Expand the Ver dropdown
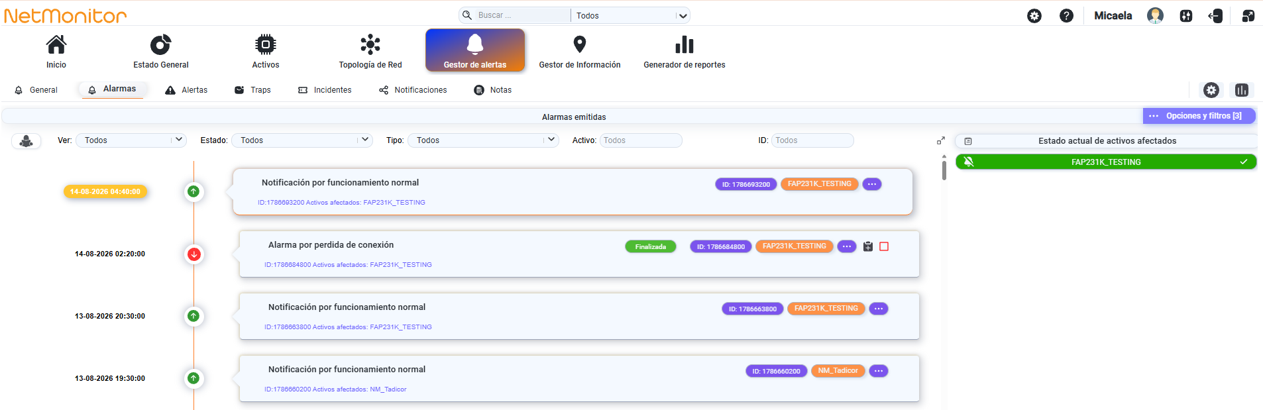1263x410 pixels. pyautogui.click(x=131, y=140)
